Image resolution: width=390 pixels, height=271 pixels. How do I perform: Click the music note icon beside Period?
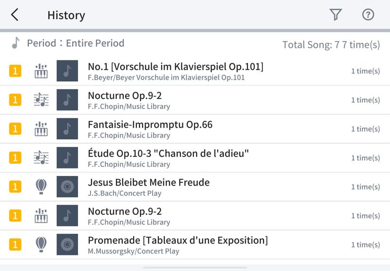pyautogui.click(x=16, y=43)
